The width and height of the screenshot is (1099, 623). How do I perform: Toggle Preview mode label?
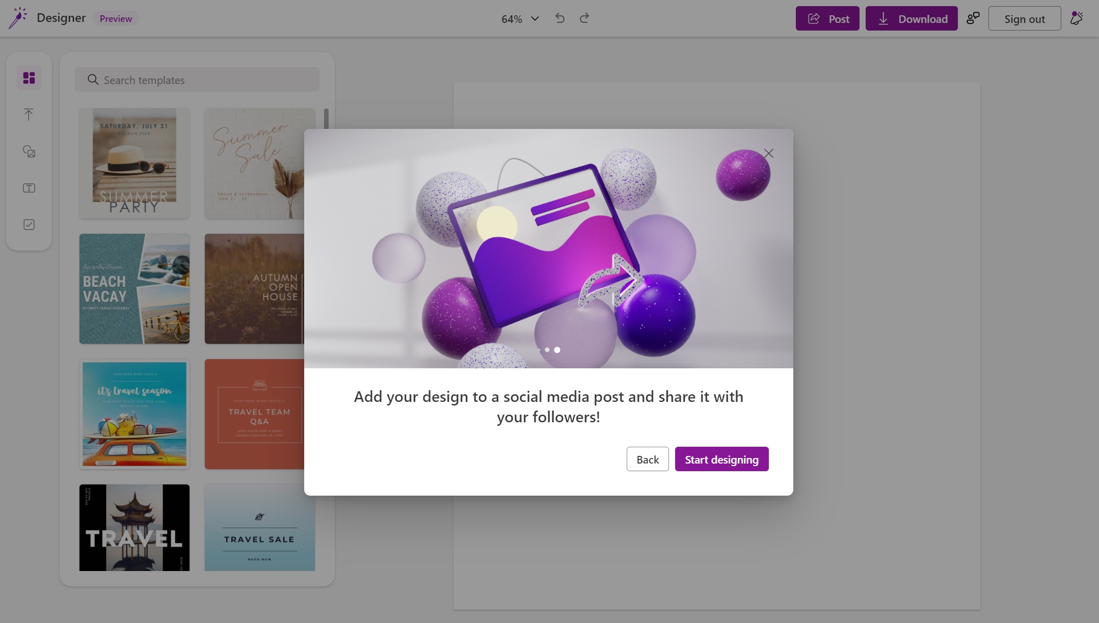(x=116, y=17)
